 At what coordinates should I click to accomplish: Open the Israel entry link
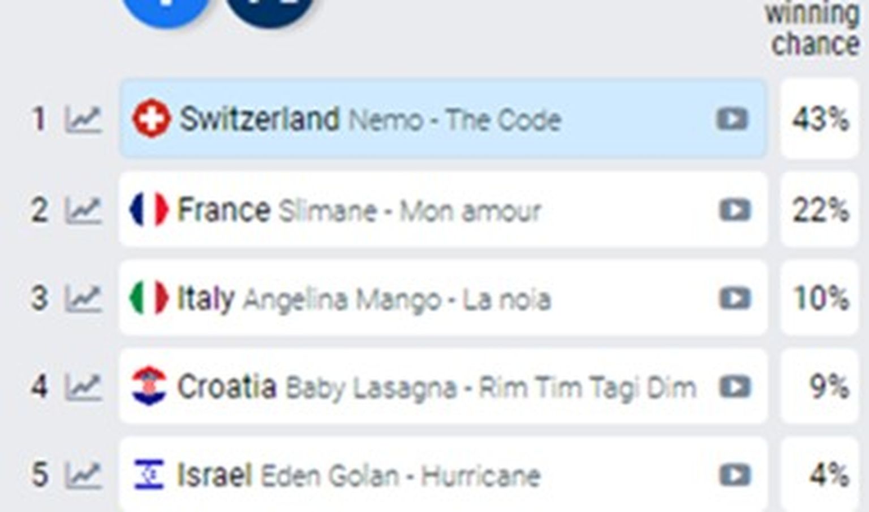pos(214,475)
